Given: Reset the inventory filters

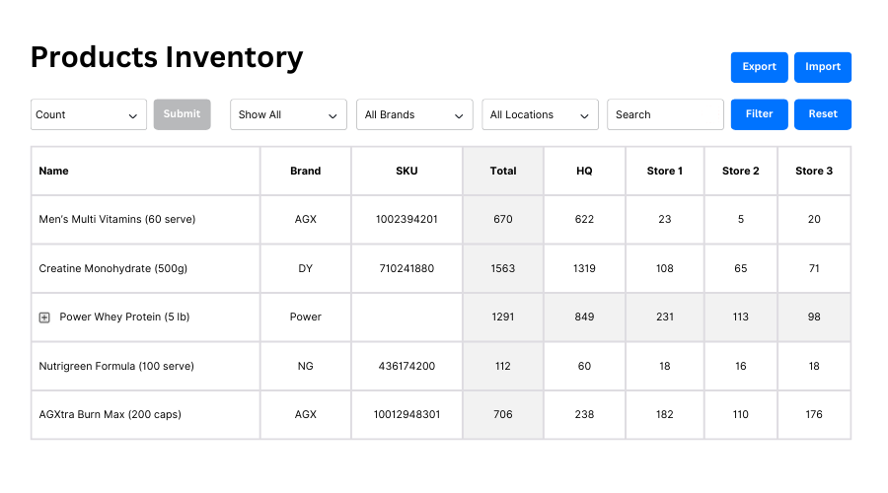Looking at the screenshot, I should click(x=822, y=114).
